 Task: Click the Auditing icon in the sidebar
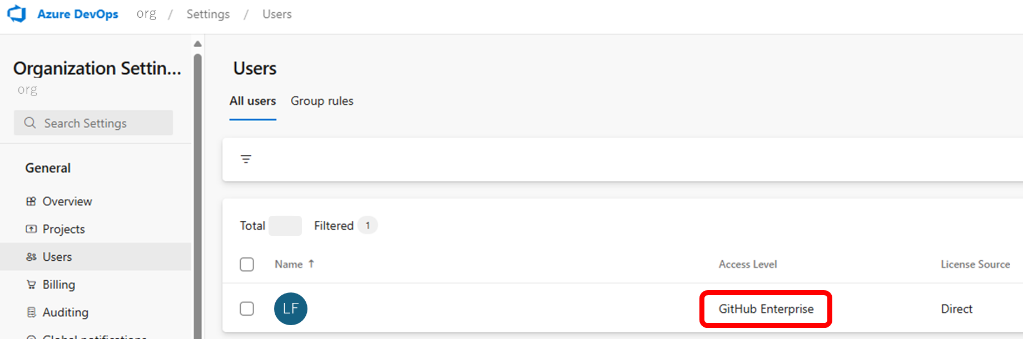pyautogui.click(x=31, y=312)
